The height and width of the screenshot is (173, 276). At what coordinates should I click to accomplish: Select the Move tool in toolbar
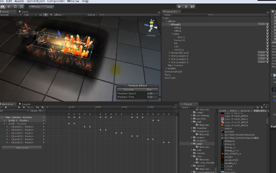[x=9, y=6]
